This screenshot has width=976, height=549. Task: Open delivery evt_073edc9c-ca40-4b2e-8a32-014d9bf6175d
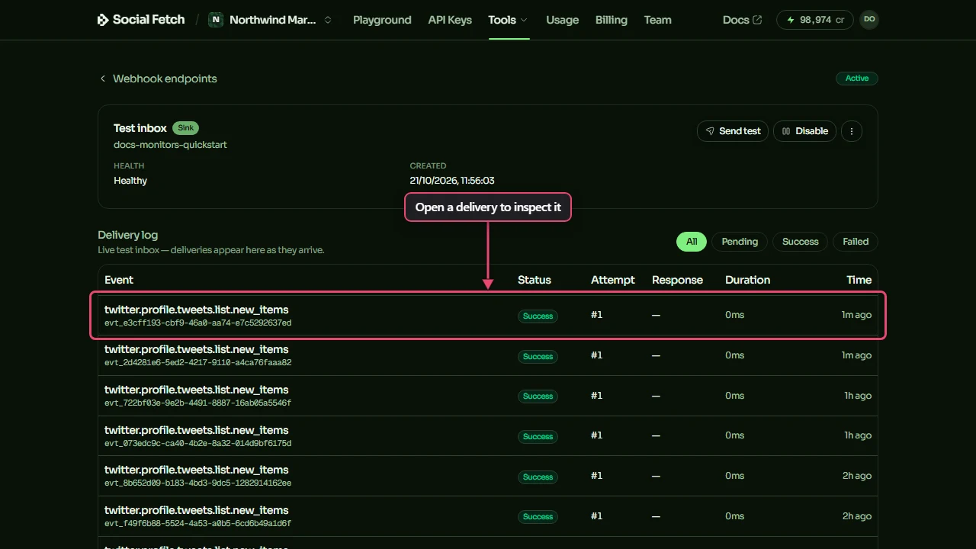coord(488,435)
